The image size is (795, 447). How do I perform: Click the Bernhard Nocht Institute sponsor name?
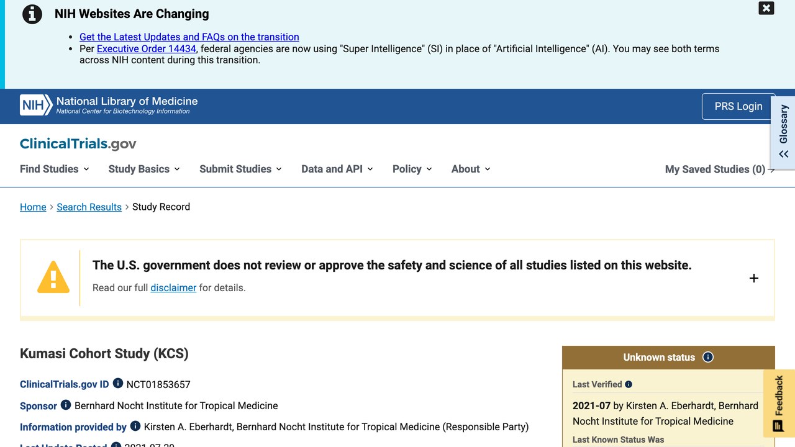[176, 405]
